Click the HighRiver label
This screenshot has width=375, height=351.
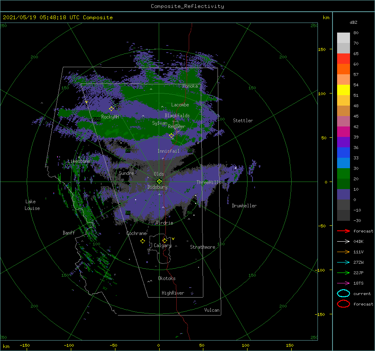173,293
